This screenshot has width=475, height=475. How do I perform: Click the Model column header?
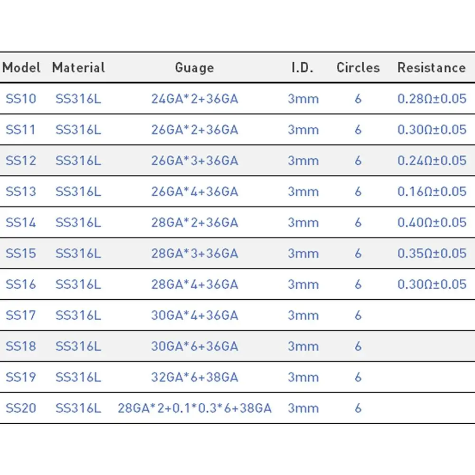[x=21, y=67]
